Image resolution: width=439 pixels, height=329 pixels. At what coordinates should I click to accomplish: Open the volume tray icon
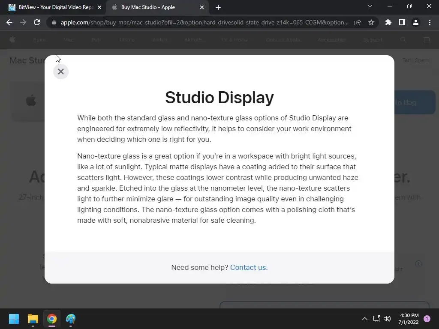pyautogui.click(x=387, y=319)
